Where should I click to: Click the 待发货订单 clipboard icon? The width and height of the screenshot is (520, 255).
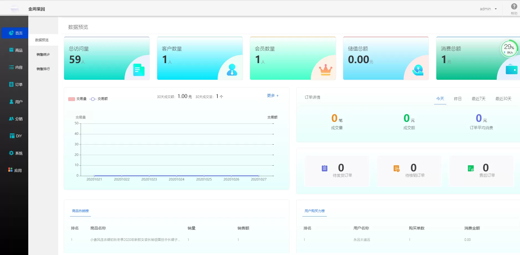(324, 168)
